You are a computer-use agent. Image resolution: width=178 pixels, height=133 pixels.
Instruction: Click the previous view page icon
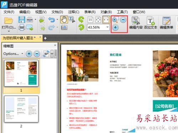click(42, 20)
